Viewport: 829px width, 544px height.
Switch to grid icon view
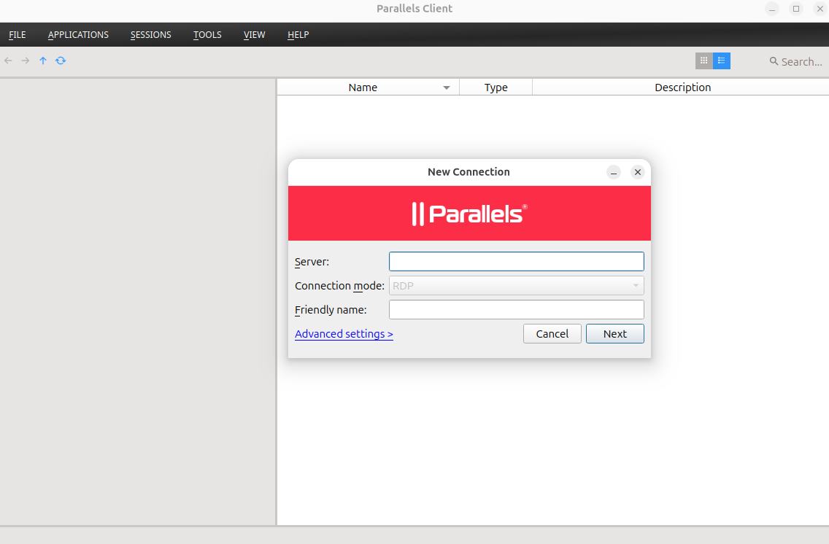coord(703,61)
